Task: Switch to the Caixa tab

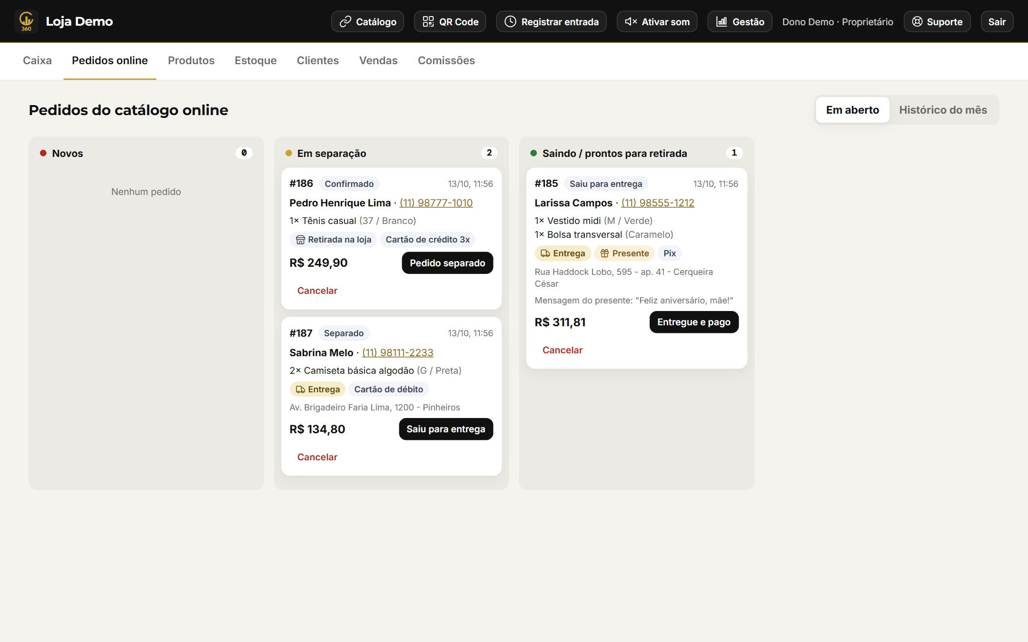Action: (x=37, y=60)
